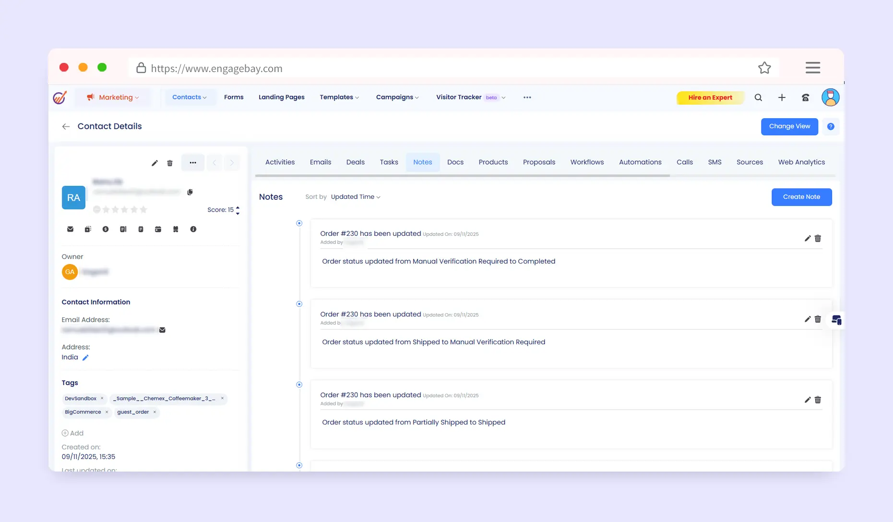This screenshot has height=522, width=893.
Task: Click the Create Note button
Action: click(801, 197)
